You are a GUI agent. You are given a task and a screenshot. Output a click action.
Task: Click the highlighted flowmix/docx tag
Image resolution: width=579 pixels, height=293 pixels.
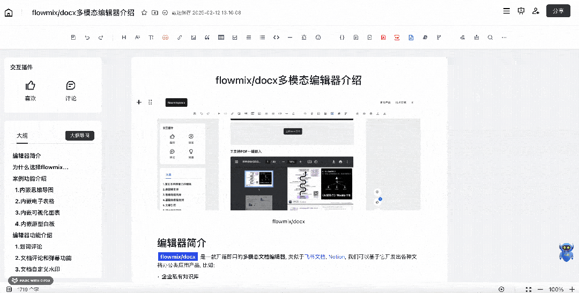[x=178, y=257]
